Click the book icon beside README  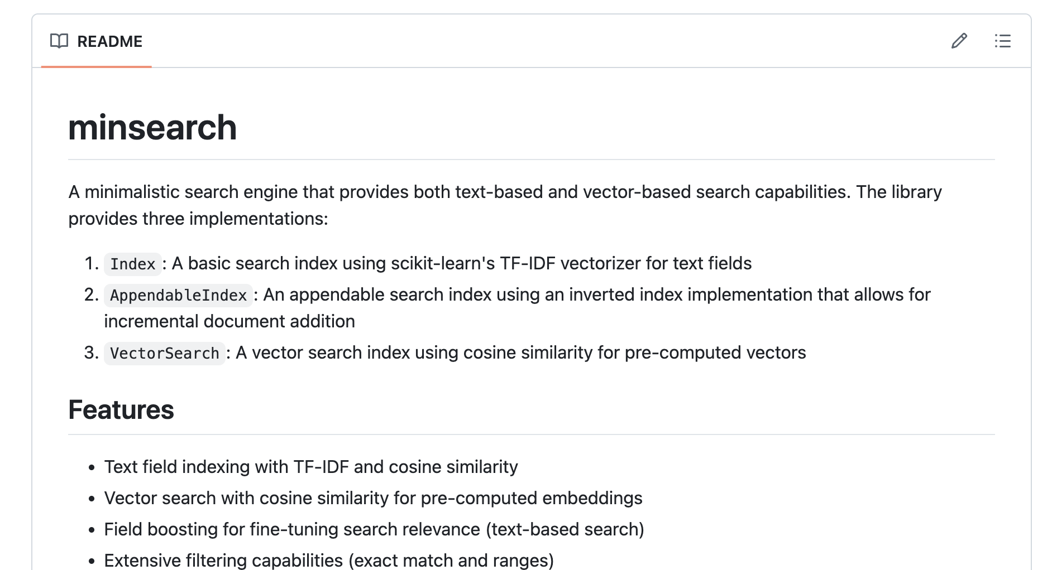coord(59,41)
